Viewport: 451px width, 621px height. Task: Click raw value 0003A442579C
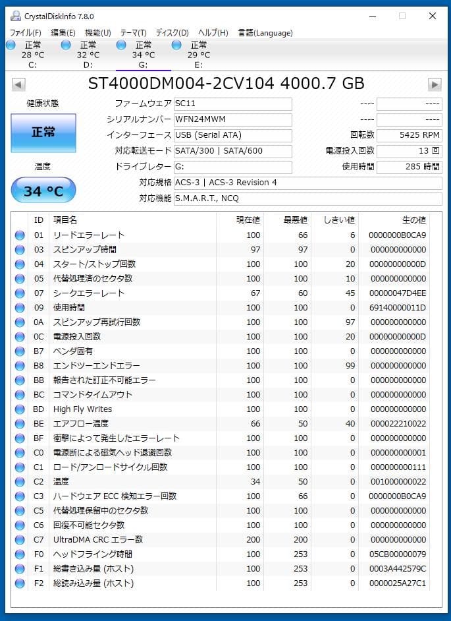[x=398, y=569]
